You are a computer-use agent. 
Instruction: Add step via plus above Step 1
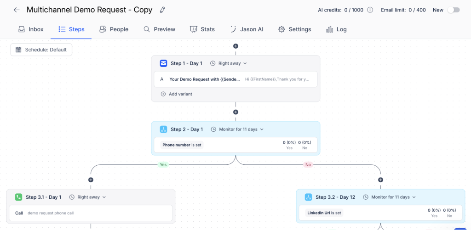coord(236,46)
